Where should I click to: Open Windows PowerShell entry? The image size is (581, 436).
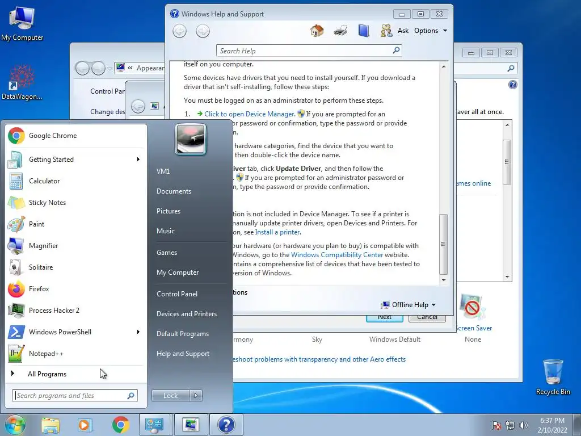pos(76,332)
